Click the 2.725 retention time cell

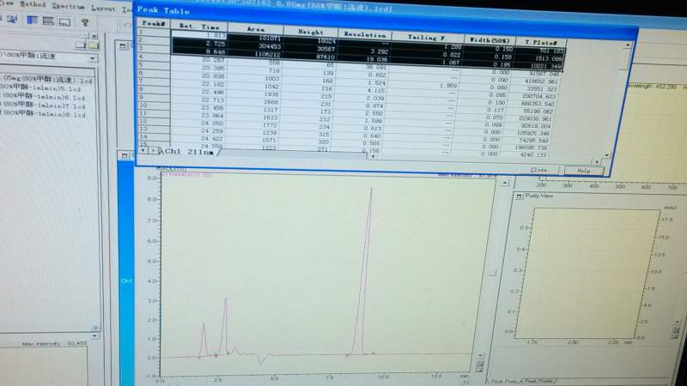tap(199, 44)
